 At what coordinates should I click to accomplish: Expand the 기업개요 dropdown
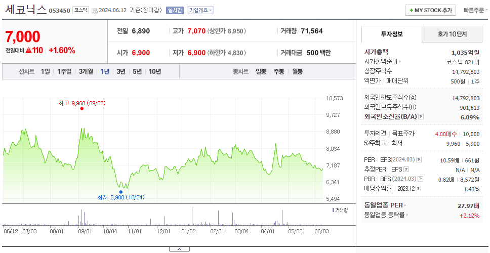point(200,10)
